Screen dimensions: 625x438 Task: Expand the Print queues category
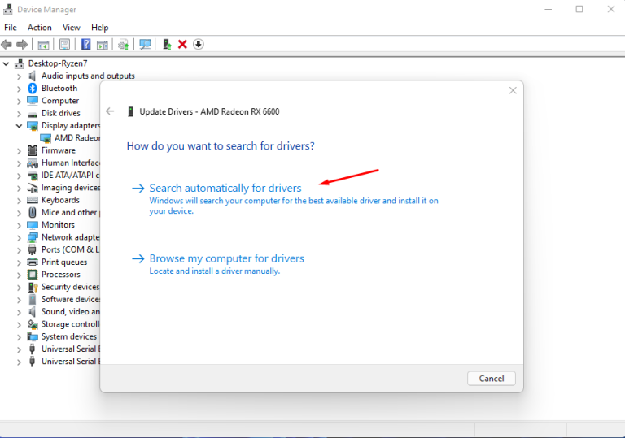(x=19, y=262)
